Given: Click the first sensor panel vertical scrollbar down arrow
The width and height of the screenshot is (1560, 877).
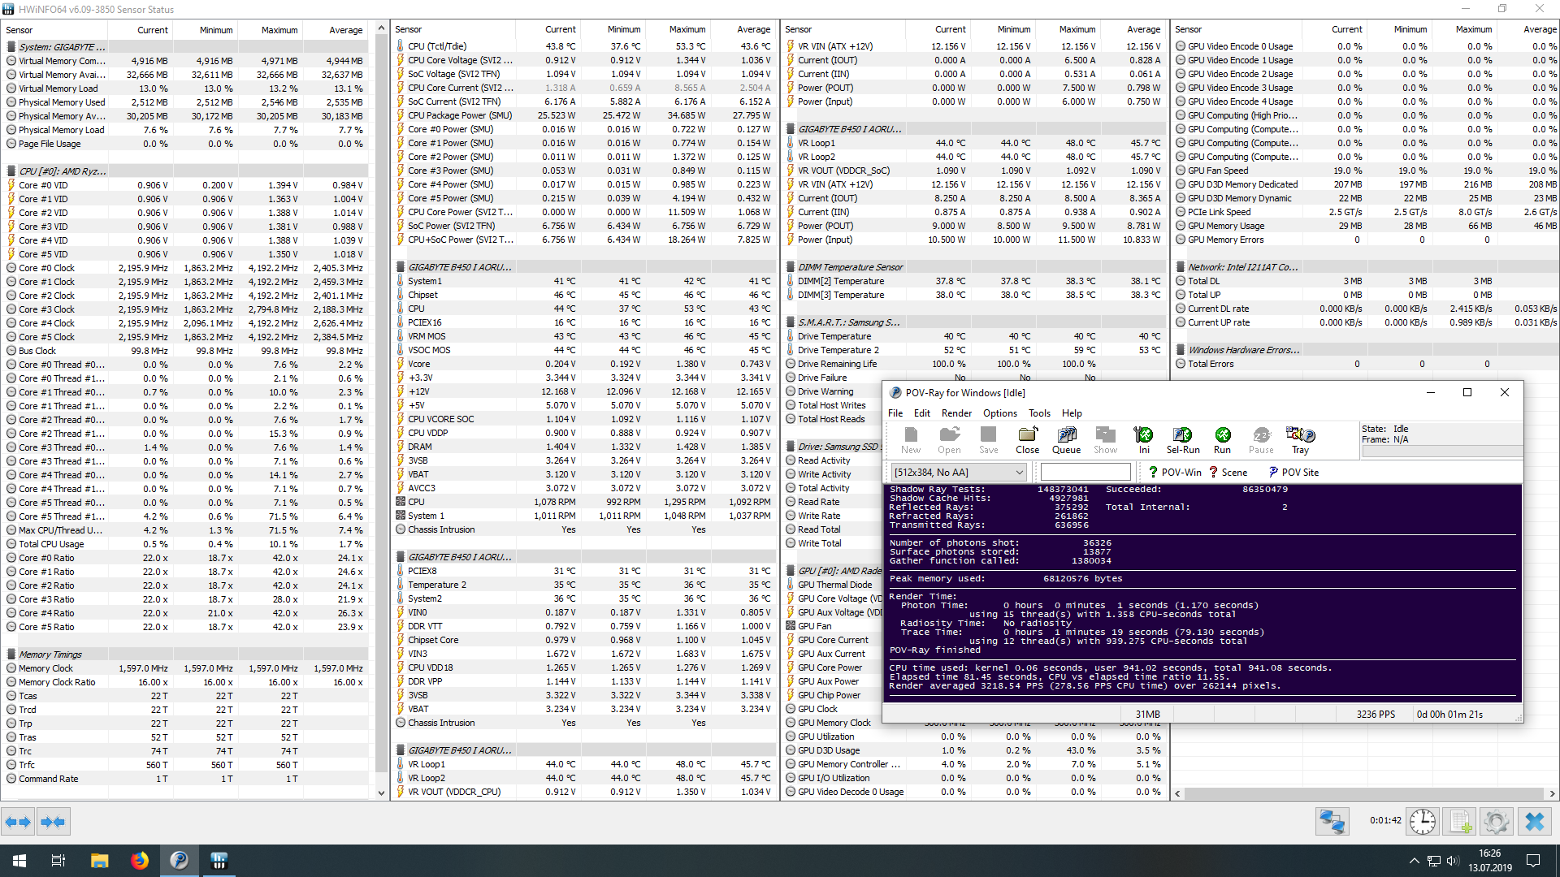Looking at the screenshot, I should [x=381, y=793].
